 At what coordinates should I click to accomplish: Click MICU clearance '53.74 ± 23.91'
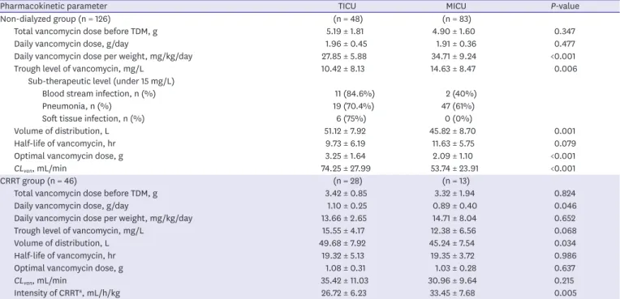click(x=454, y=169)
